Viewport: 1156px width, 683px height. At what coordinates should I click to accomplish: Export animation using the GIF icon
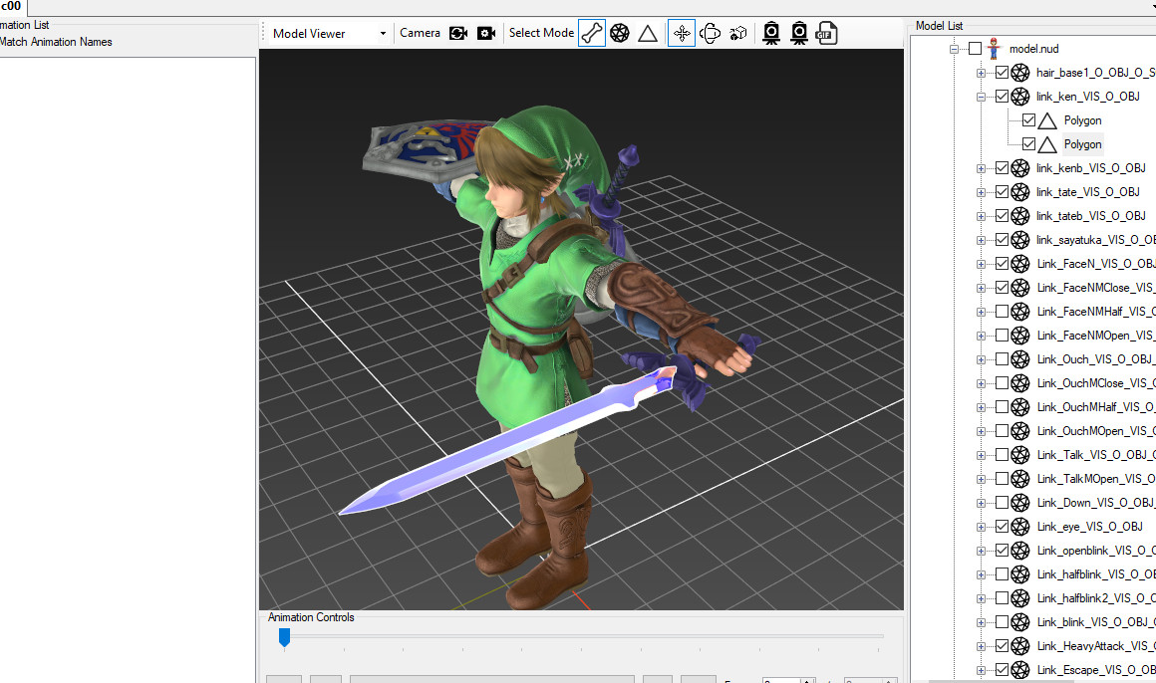tap(827, 33)
